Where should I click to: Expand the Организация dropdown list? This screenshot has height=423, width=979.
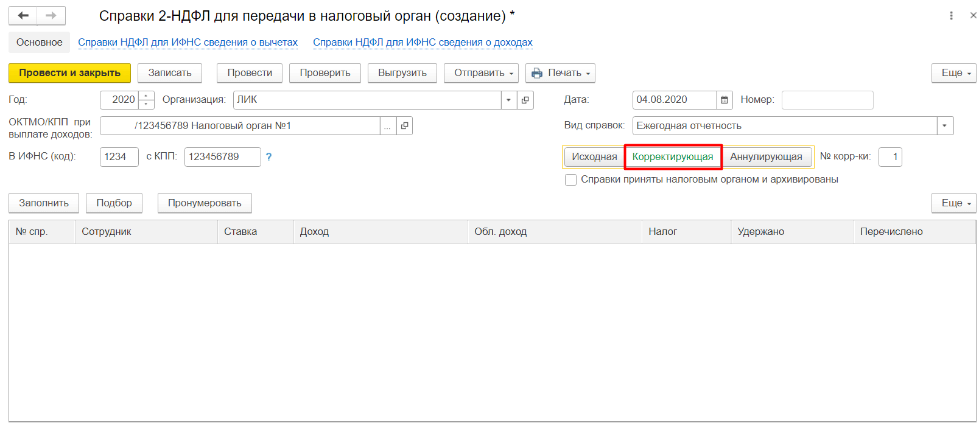[x=509, y=100]
